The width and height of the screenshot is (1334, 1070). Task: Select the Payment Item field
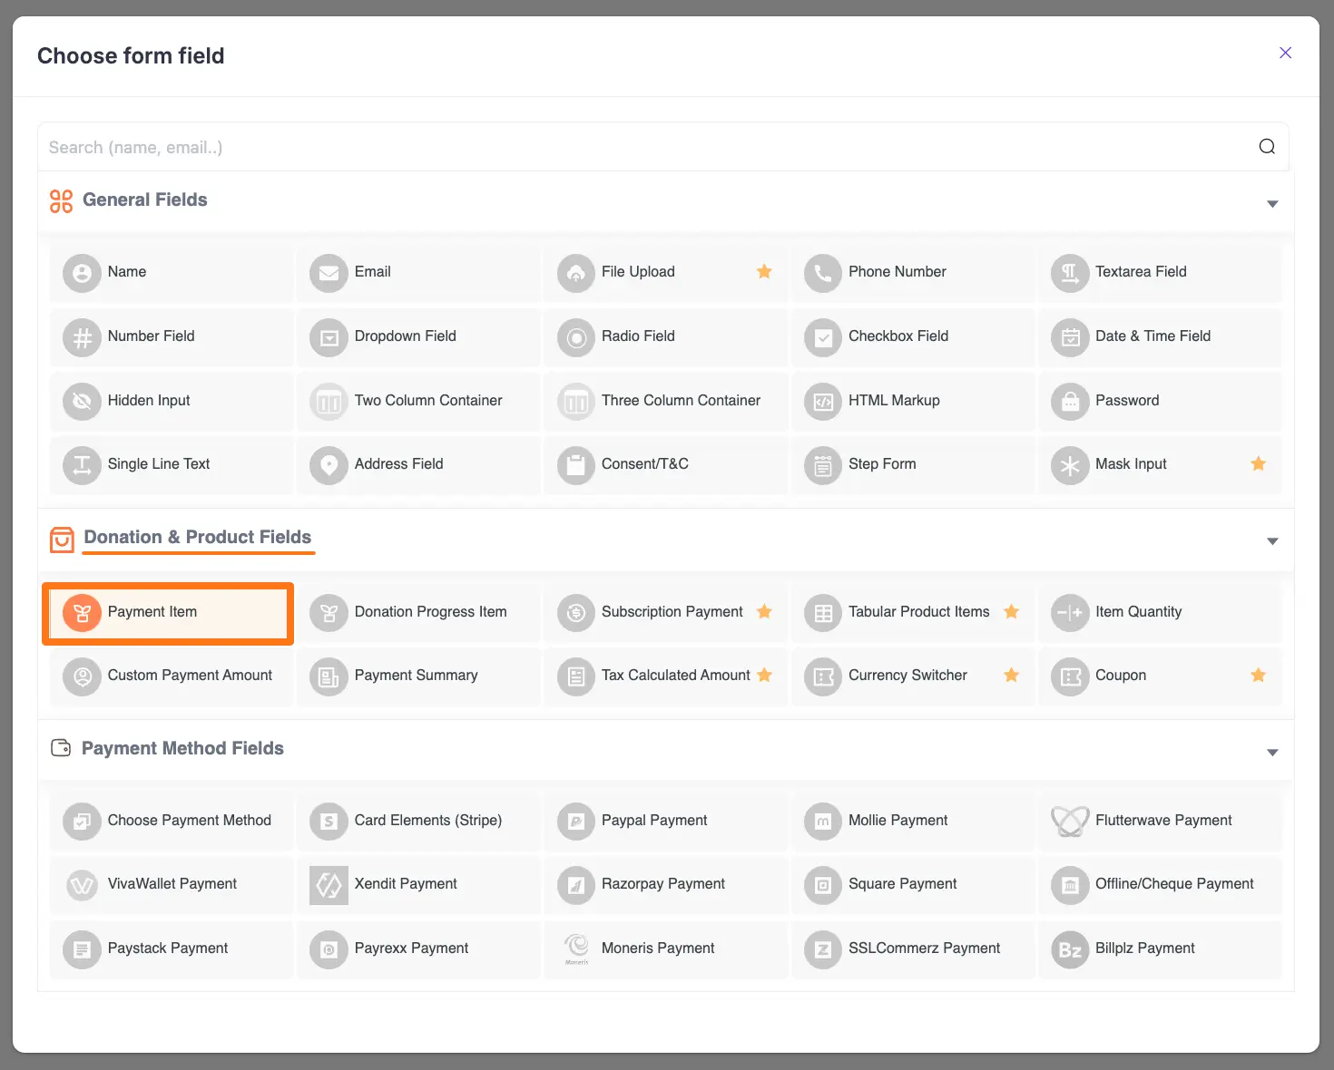168,612
